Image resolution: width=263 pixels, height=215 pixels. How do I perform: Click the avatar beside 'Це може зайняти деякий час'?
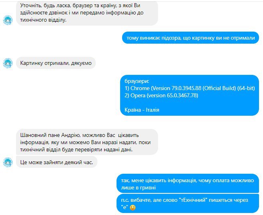pos(8,162)
